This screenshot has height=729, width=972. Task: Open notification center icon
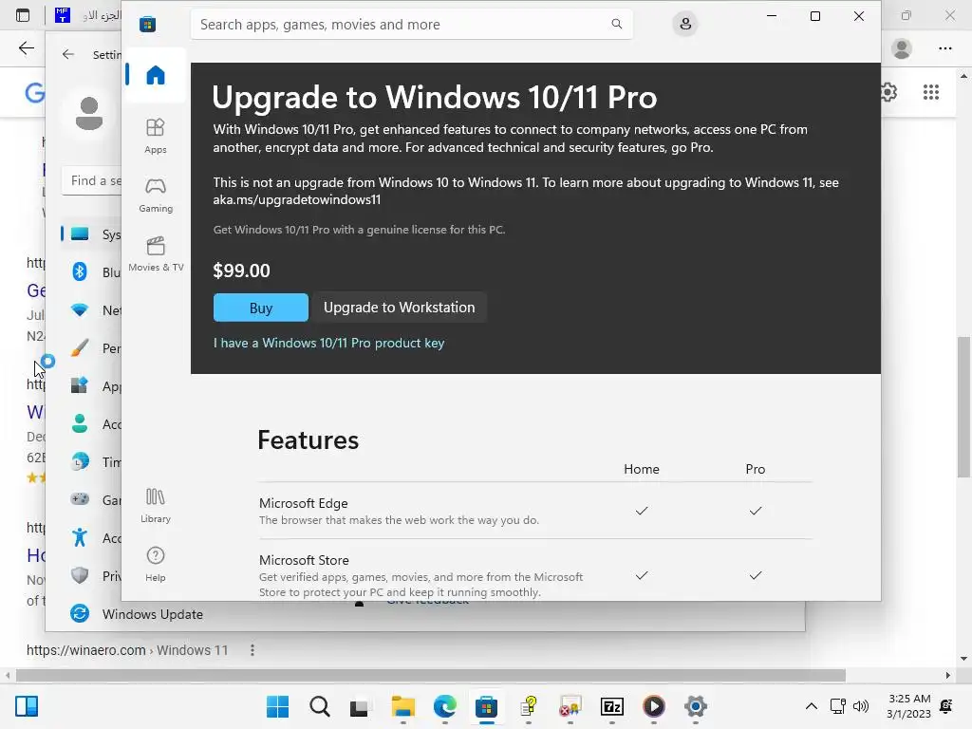(946, 706)
